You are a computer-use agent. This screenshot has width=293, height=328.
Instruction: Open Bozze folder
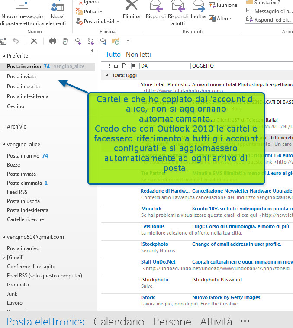[x=13, y=165]
